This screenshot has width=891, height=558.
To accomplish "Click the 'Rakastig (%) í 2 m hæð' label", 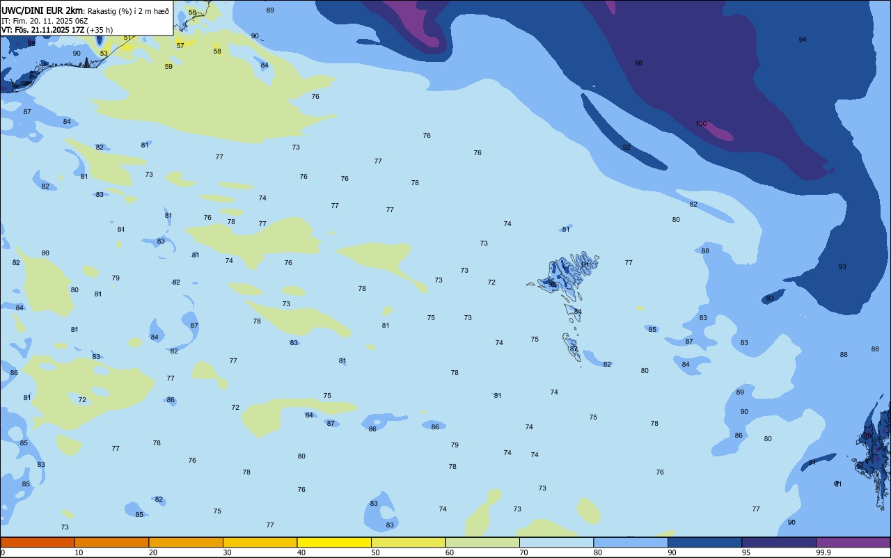I will (128, 11).
